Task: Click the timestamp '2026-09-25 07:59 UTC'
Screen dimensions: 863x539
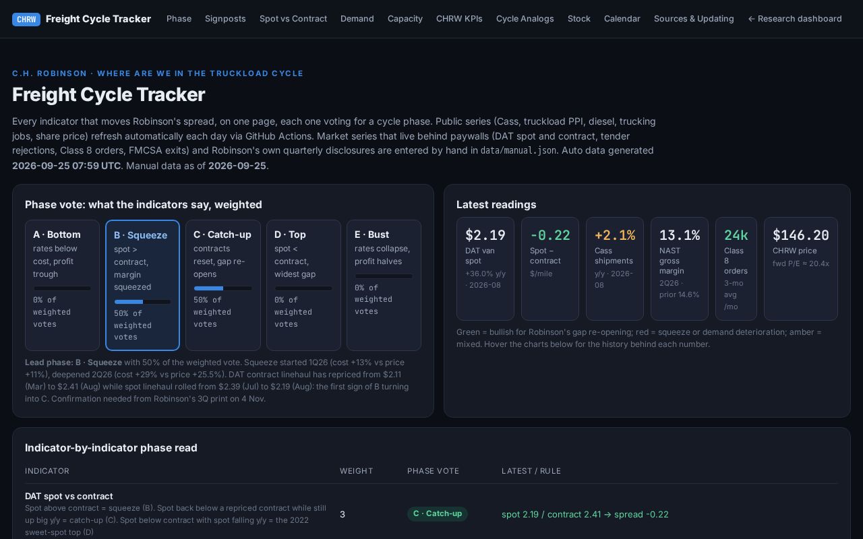Action: pyautogui.click(x=67, y=166)
